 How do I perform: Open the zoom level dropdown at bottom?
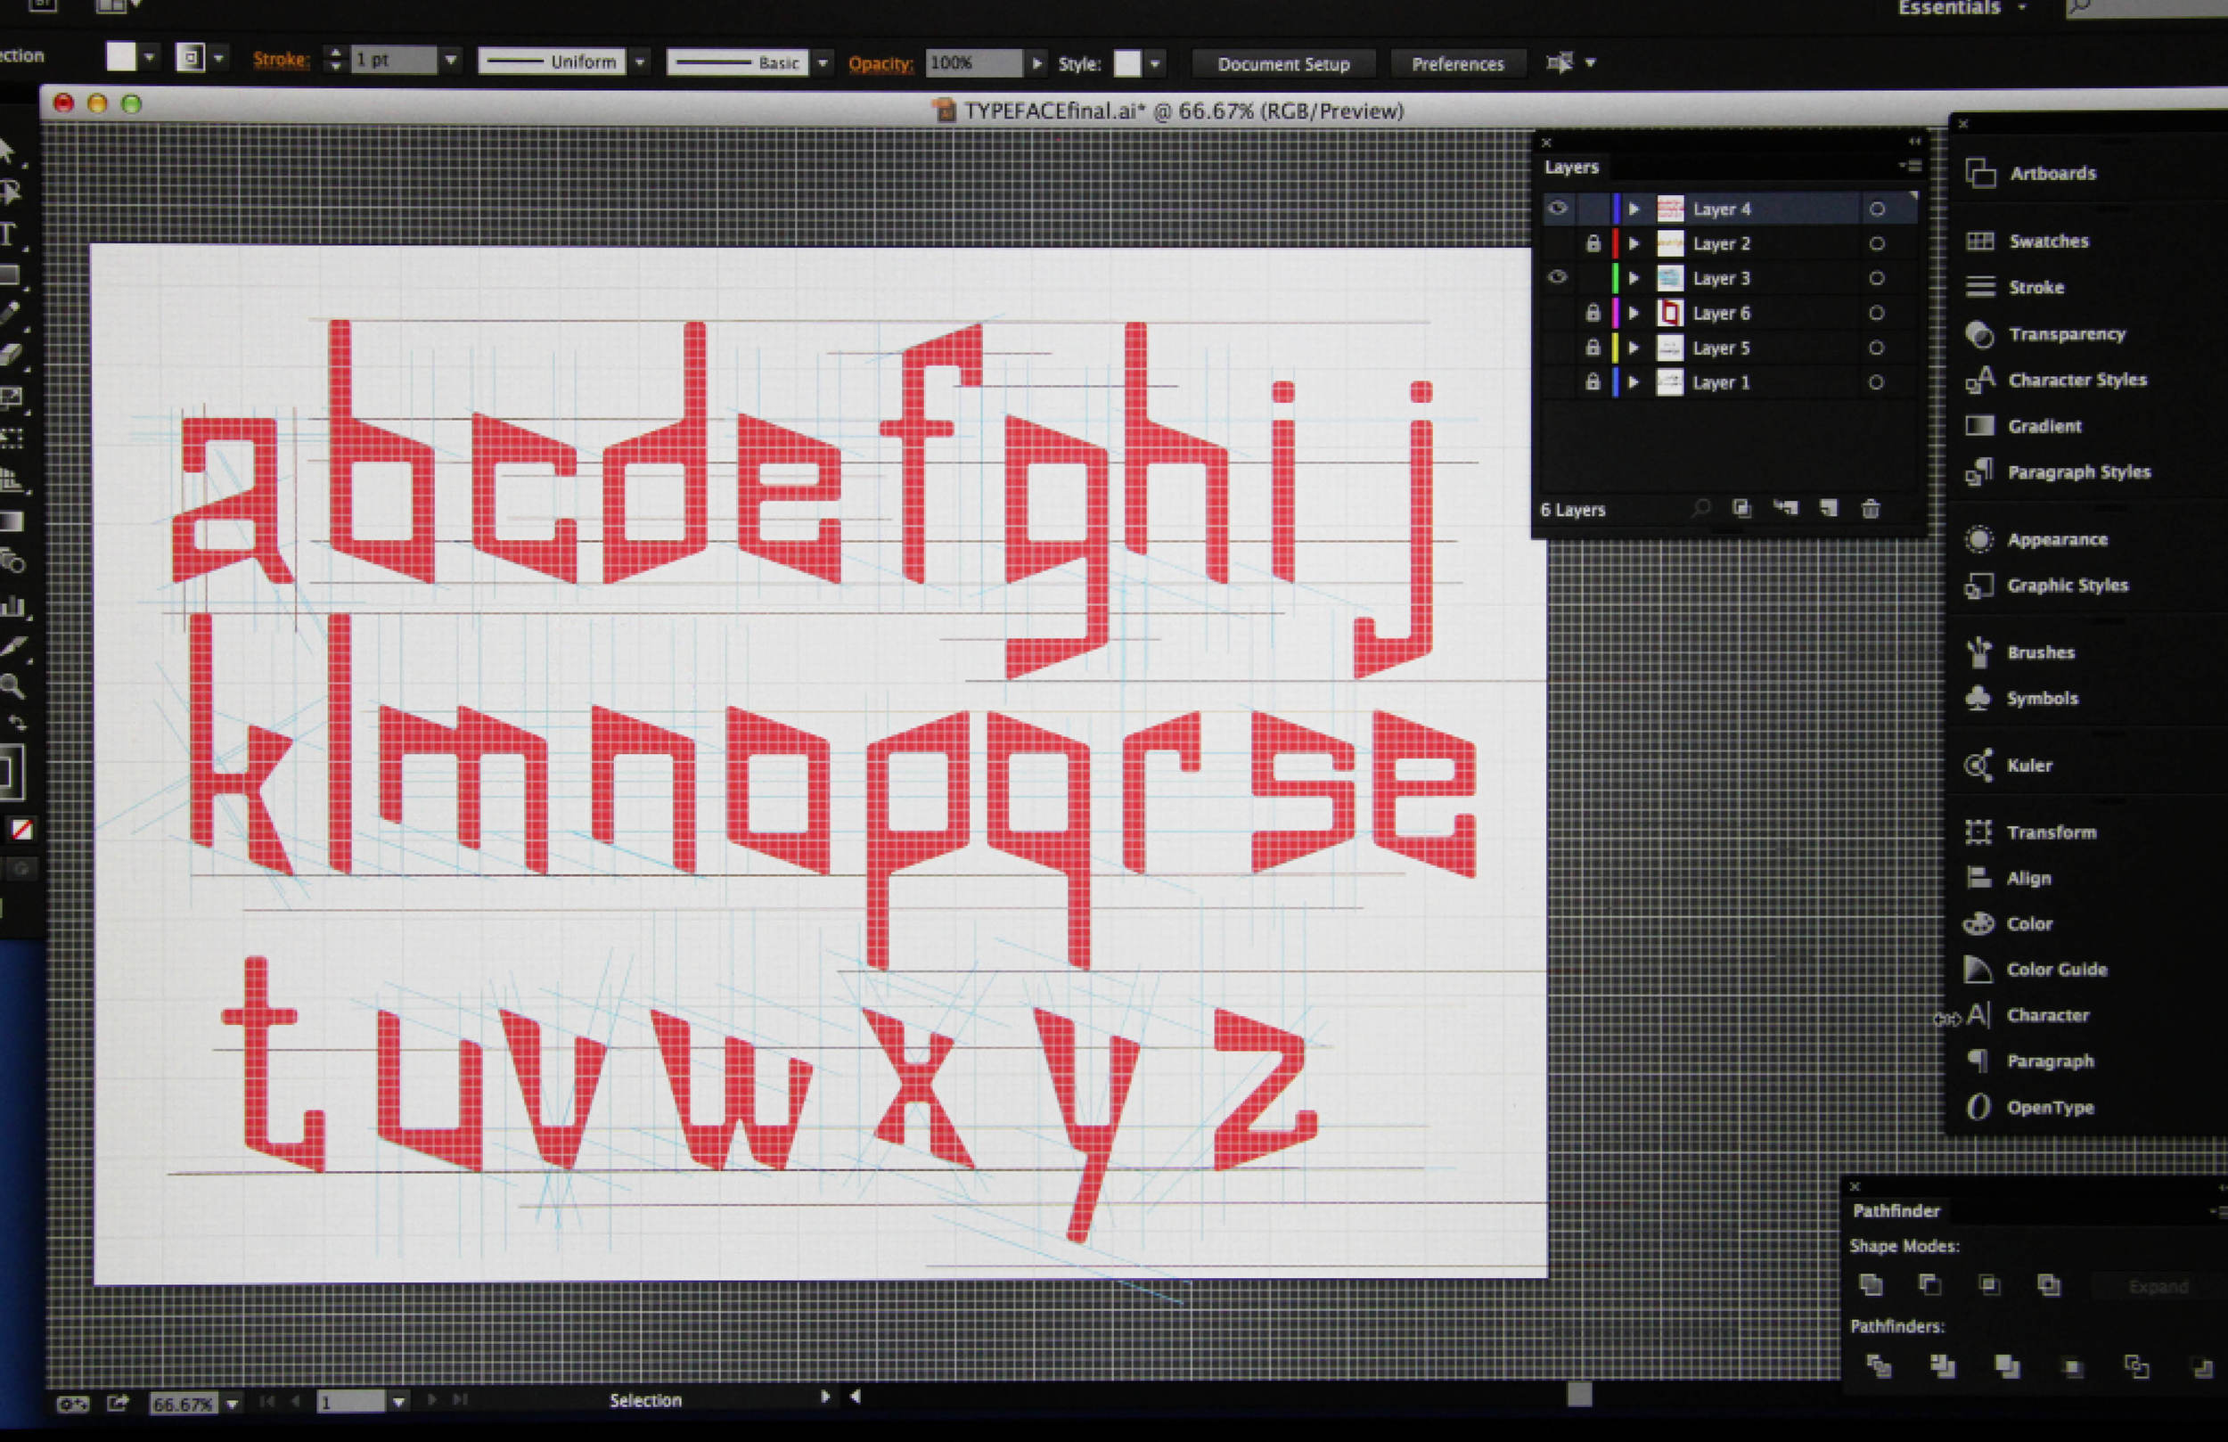(x=233, y=1404)
